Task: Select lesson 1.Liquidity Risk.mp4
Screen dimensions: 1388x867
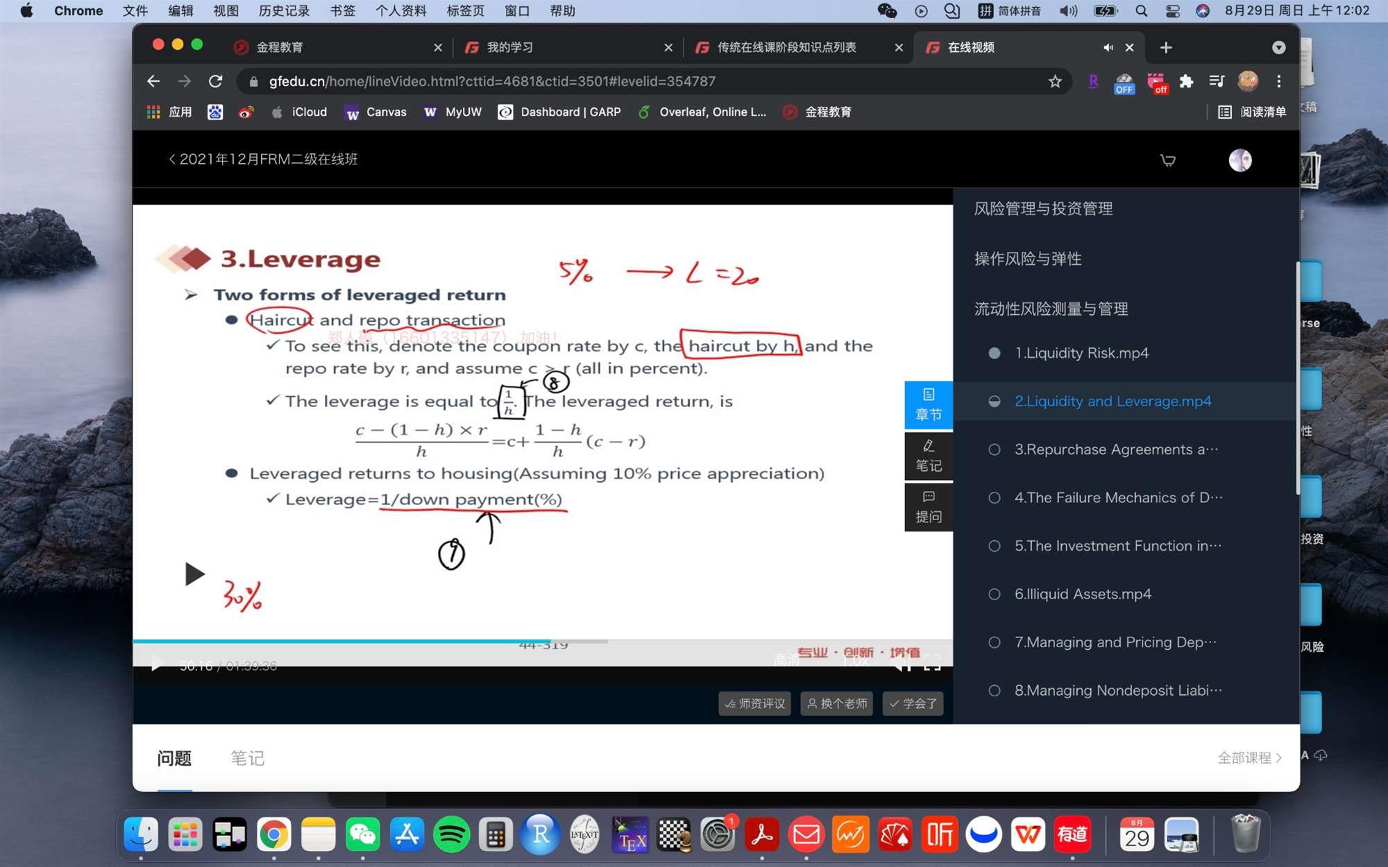Action: 1081,353
